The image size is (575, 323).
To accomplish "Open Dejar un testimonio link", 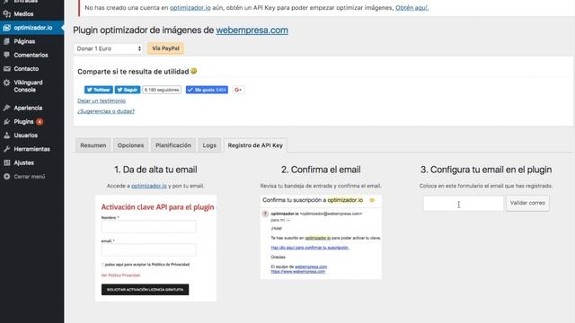I will pos(102,100).
